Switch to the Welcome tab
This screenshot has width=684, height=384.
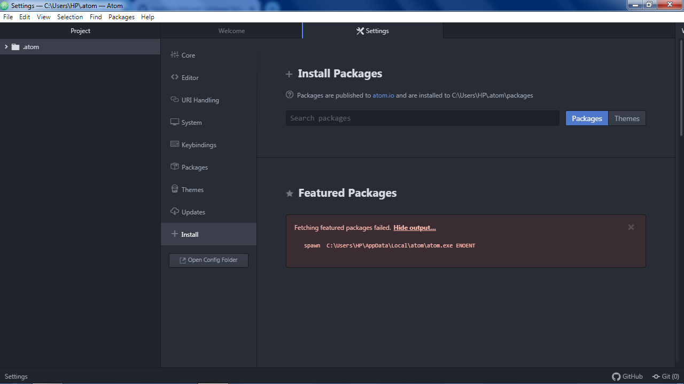pos(231,30)
